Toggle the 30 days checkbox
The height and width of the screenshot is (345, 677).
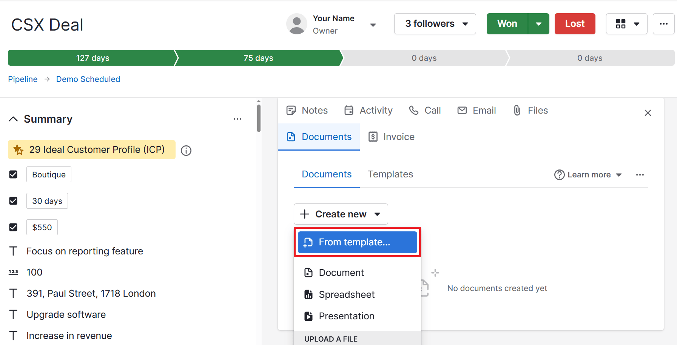click(13, 201)
